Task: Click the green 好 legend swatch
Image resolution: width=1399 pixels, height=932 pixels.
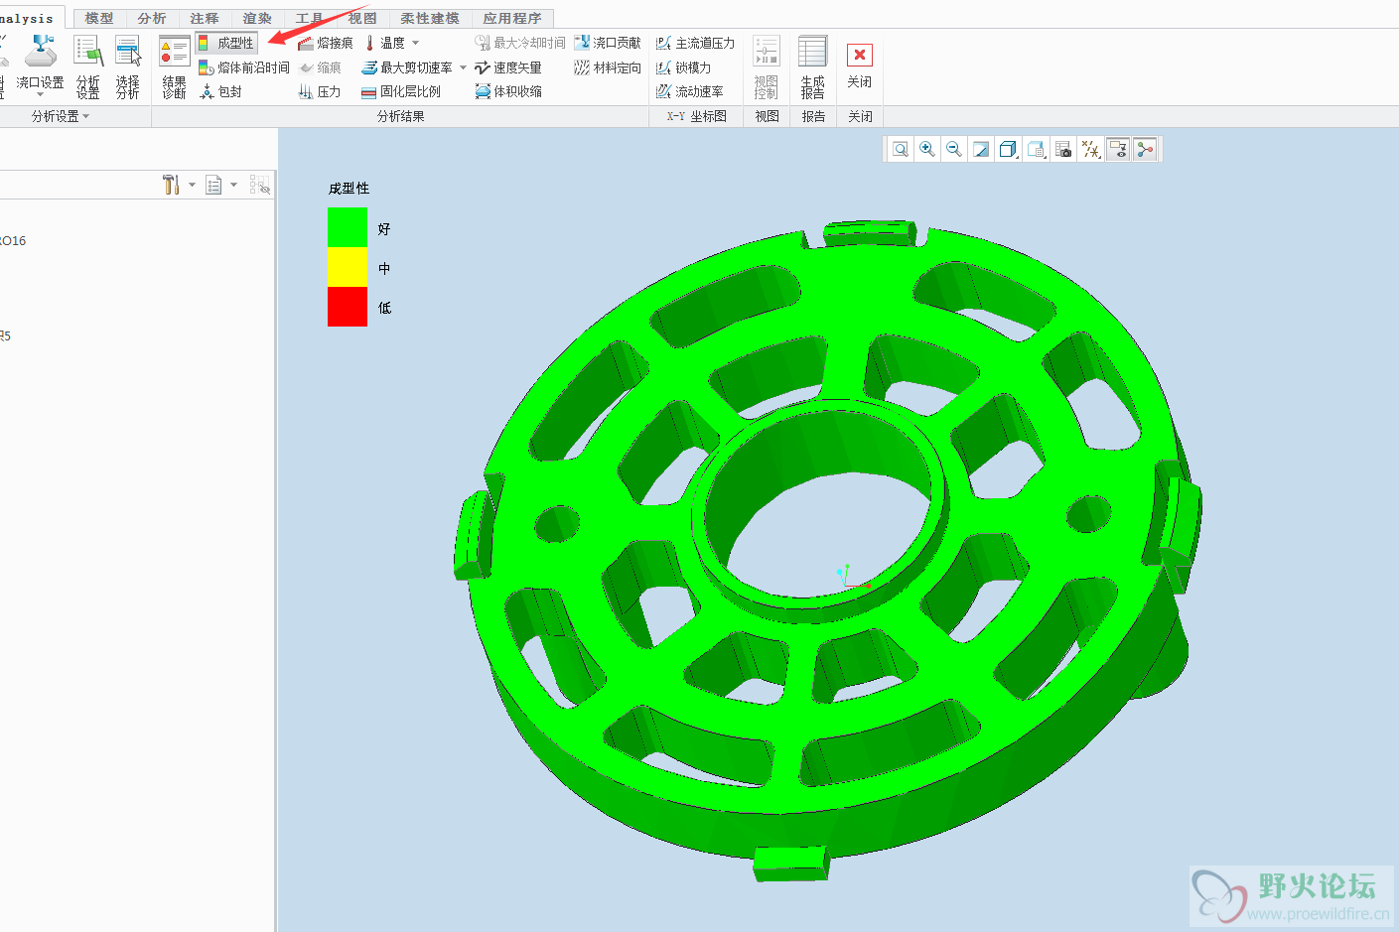Action: (x=348, y=227)
